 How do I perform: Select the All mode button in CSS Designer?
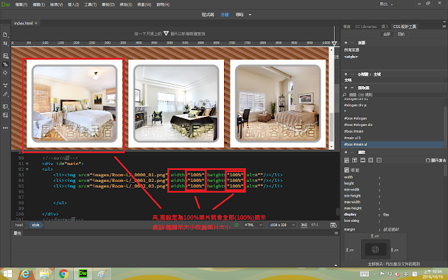coord(386,34)
